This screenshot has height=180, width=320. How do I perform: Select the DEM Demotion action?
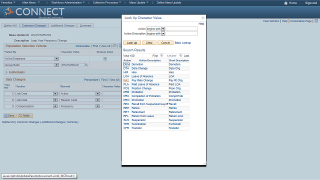point(126,64)
